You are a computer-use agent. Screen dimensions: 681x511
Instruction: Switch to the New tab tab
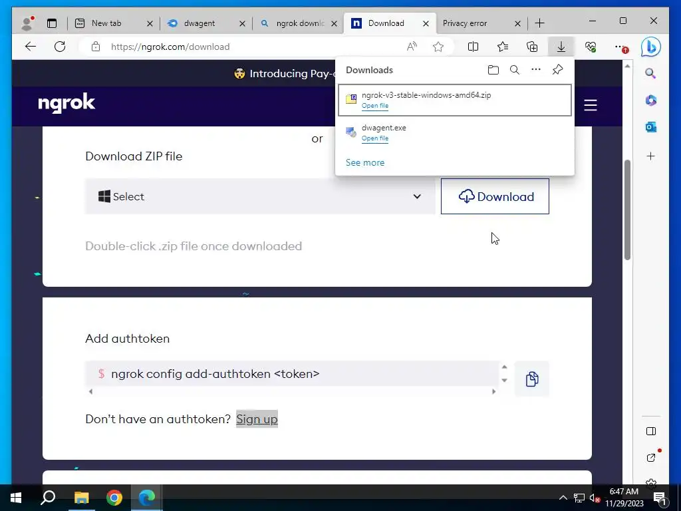coord(113,23)
